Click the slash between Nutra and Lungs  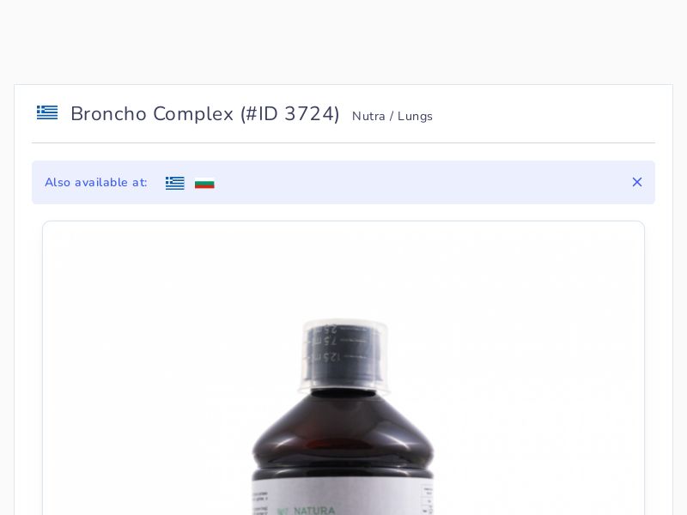(392, 117)
